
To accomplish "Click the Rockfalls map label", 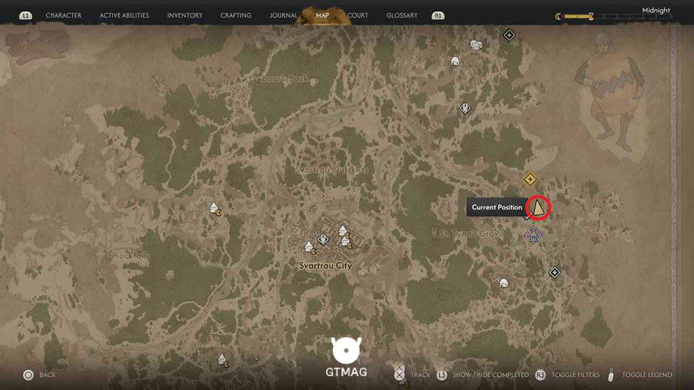I will point(132,256).
